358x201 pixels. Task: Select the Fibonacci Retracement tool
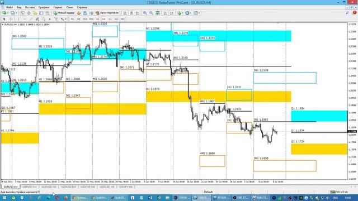click(44, 19)
